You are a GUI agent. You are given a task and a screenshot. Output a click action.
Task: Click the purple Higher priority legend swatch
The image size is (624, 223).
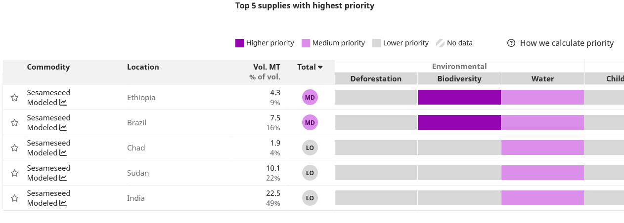tap(239, 43)
